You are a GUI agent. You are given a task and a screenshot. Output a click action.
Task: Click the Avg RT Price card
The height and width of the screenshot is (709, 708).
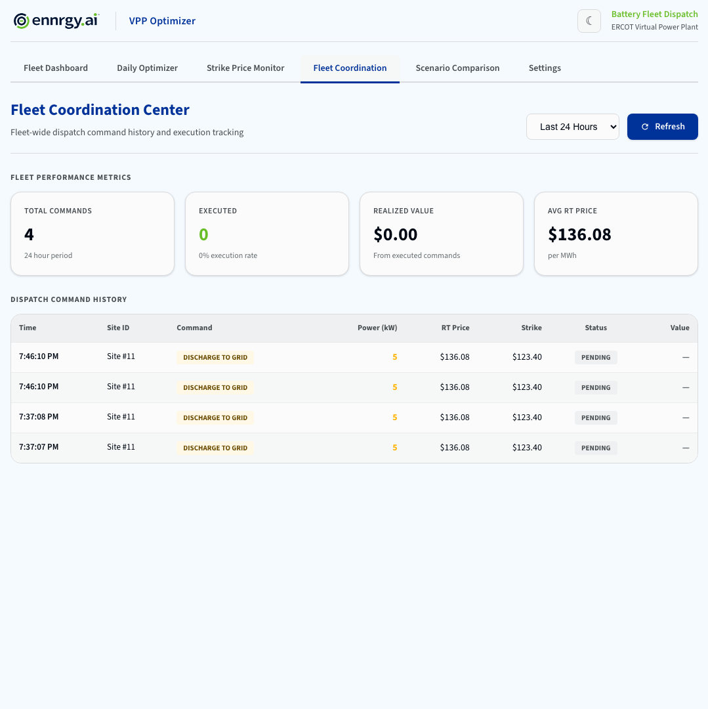click(616, 234)
